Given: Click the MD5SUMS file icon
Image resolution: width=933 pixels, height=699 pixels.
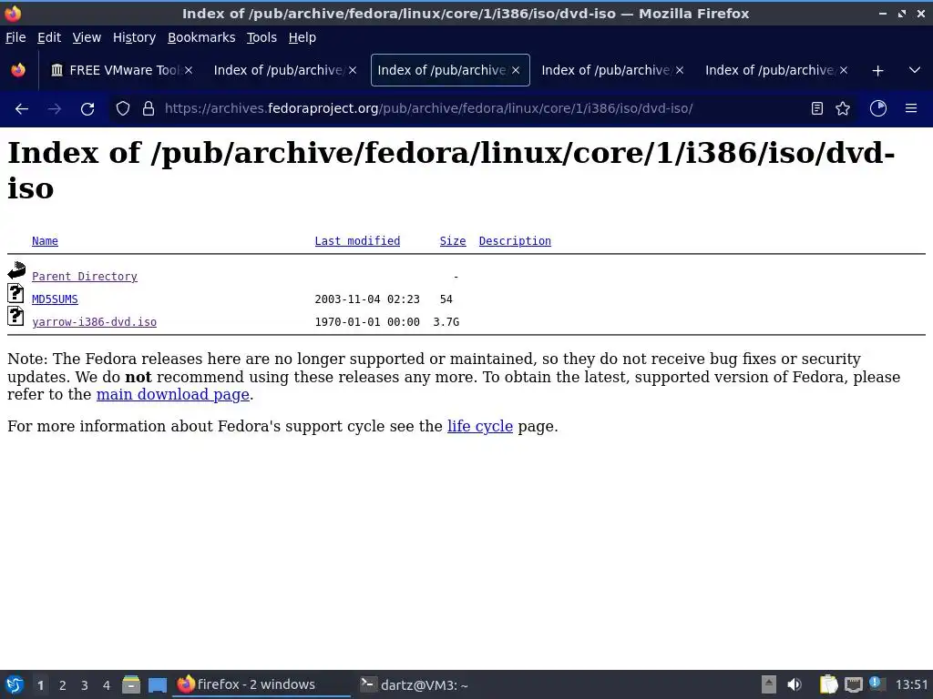Looking at the screenshot, I should (x=16, y=293).
